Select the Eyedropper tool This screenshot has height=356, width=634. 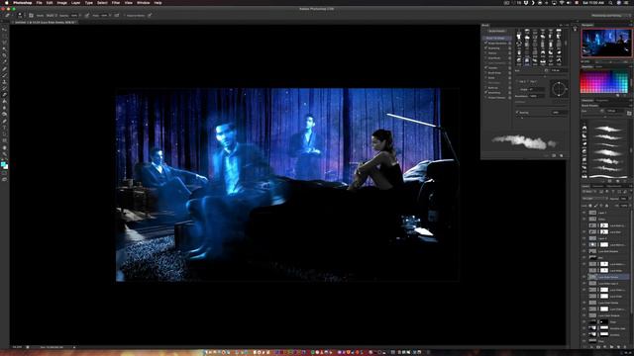[x=4, y=61]
